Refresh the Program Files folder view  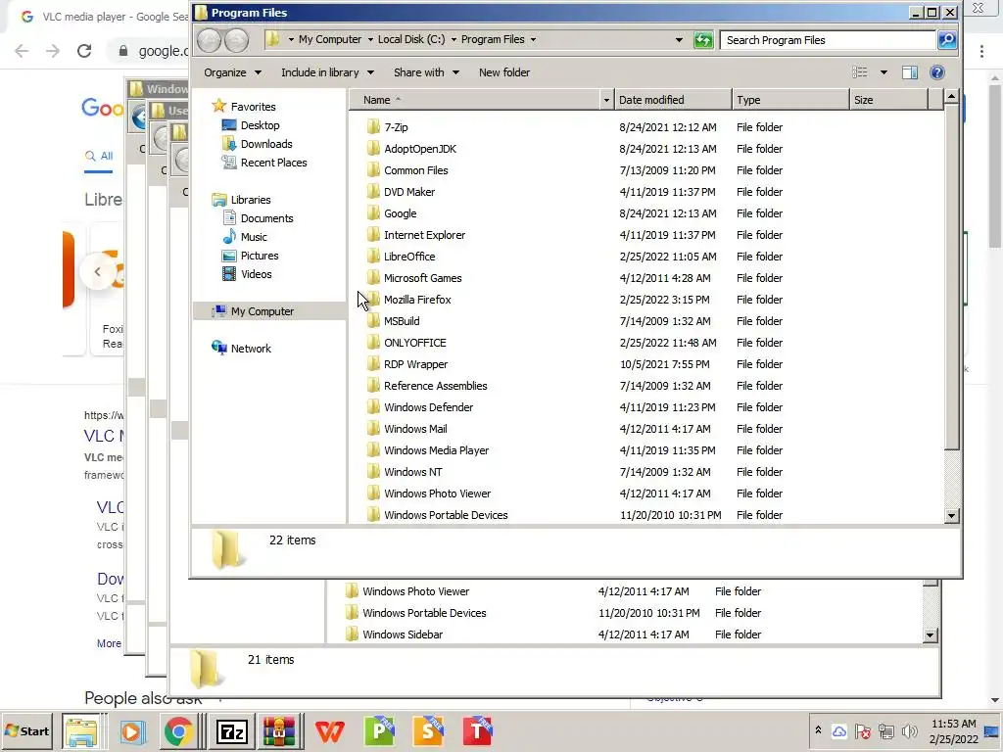[x=703, y=40]
